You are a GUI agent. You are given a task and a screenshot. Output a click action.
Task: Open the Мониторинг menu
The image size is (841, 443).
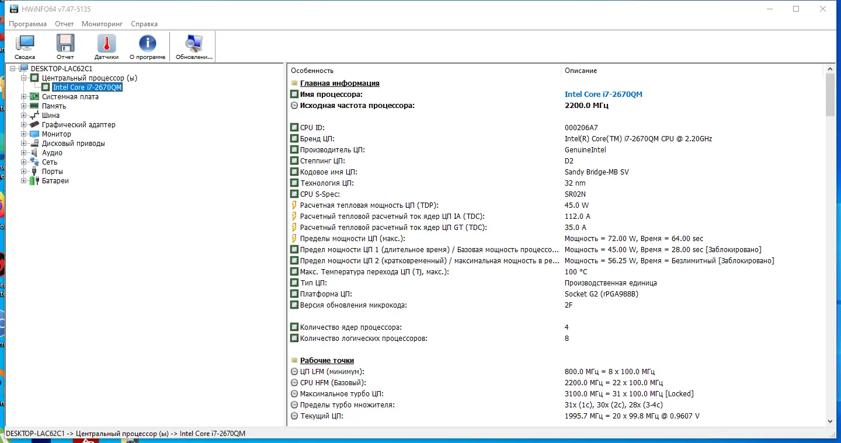tap(102, 24)
